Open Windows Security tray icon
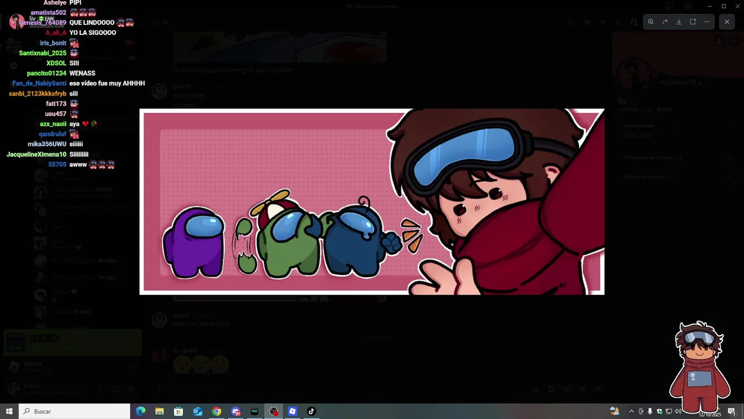The height and width of the screenshot is (419, 744). [x=659, y=411]
